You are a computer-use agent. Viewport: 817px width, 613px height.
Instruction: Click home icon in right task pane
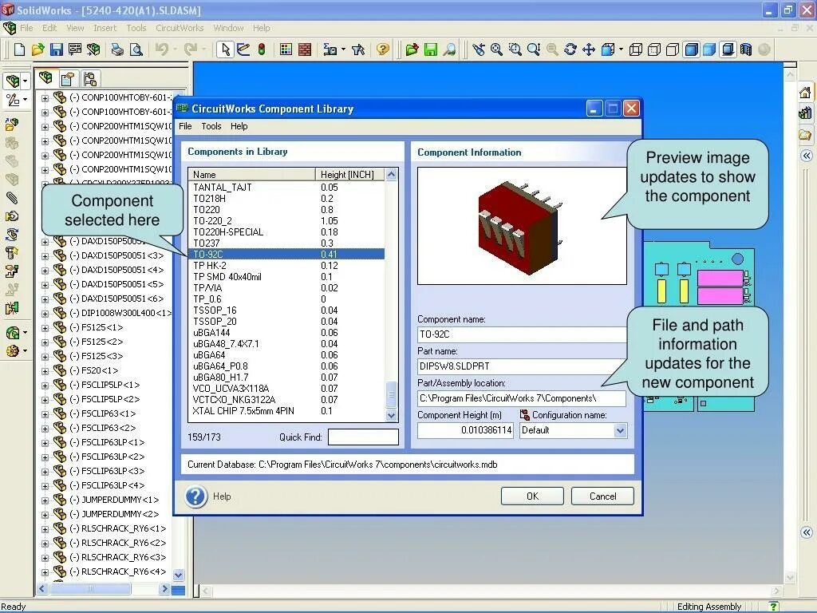(x=805, y=93)
